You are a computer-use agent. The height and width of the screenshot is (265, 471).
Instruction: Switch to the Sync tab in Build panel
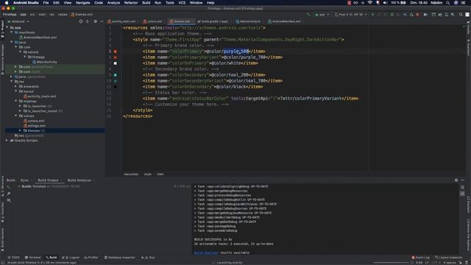(24, 180)
